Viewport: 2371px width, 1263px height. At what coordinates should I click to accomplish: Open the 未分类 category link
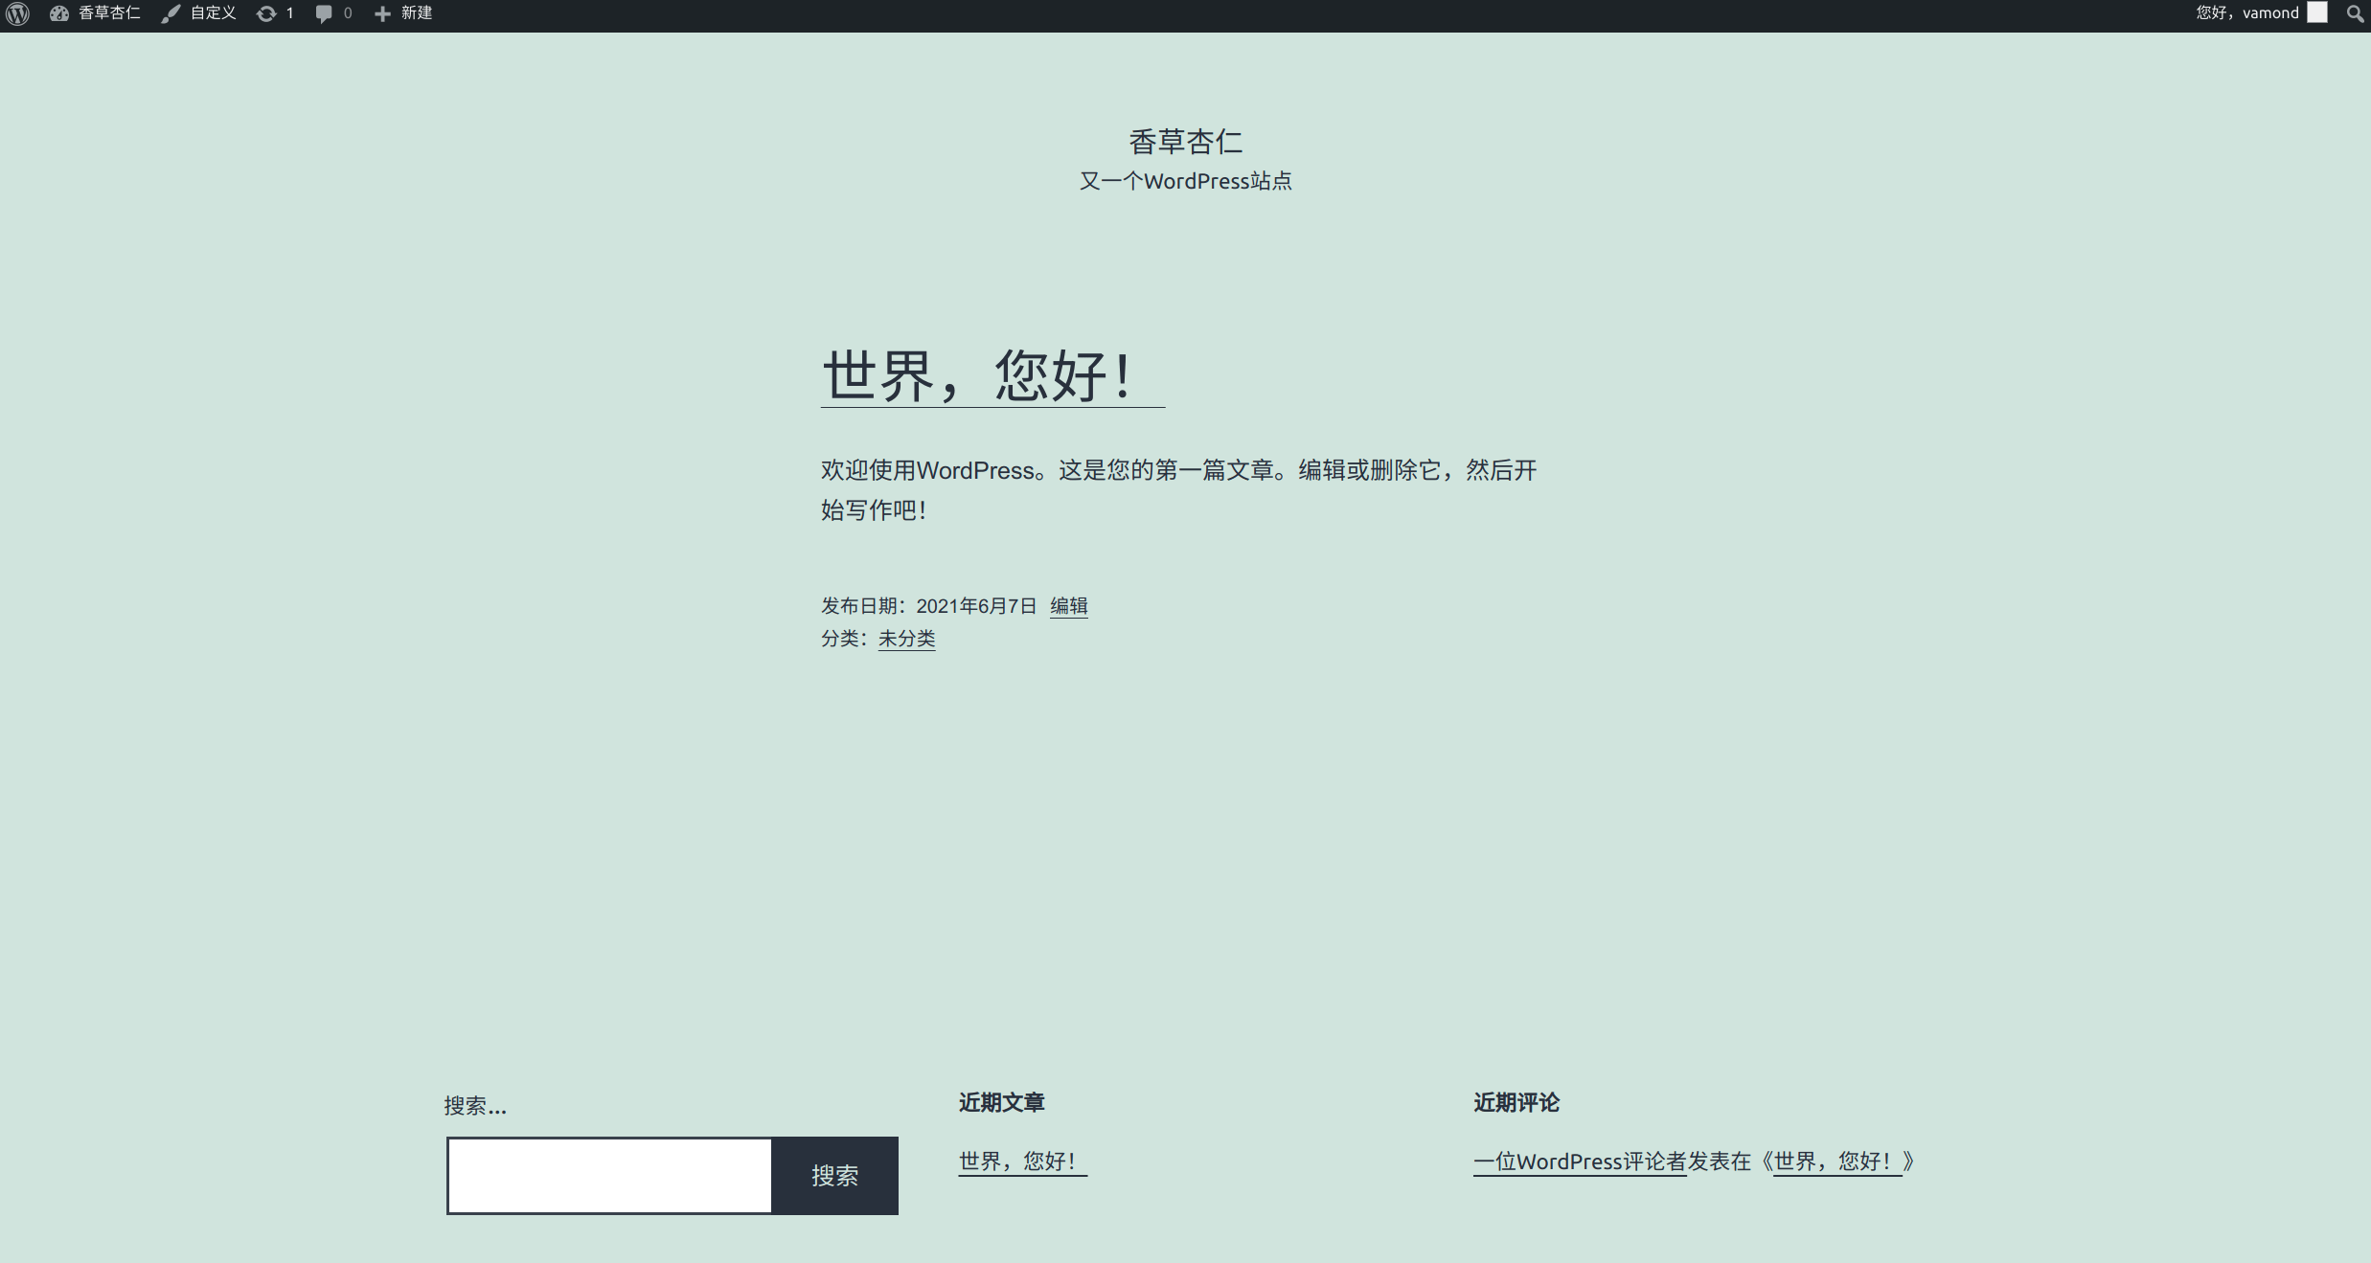[907, 639]
